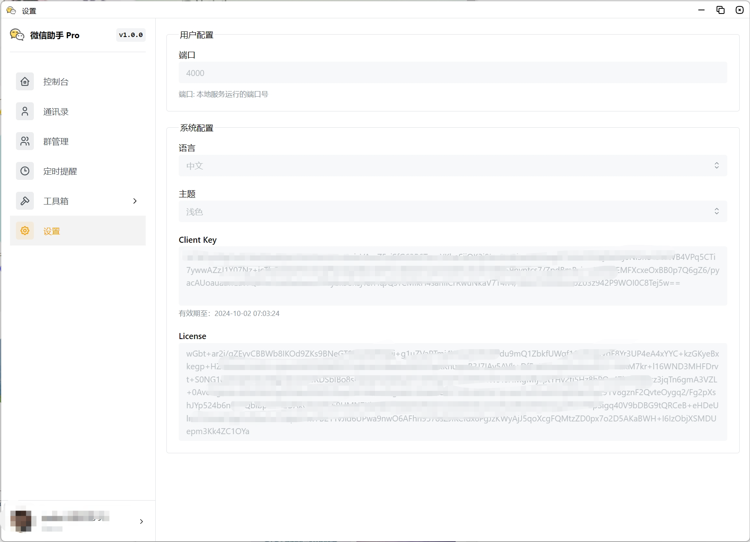Click the group icon for 群管理
The image size is (750, 542).
tap(25, 141)
